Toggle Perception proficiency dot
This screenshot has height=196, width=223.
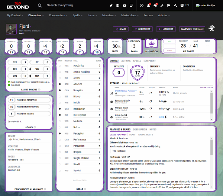pyautogui.click(x=60, y=133)
